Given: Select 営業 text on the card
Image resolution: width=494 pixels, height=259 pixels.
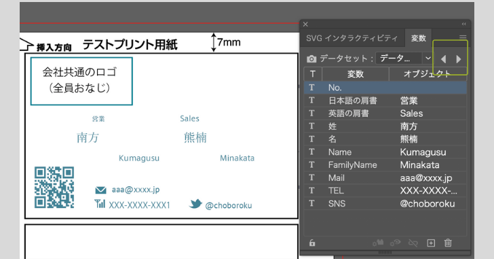Looking at the screenshot, I should coord(98,119).
